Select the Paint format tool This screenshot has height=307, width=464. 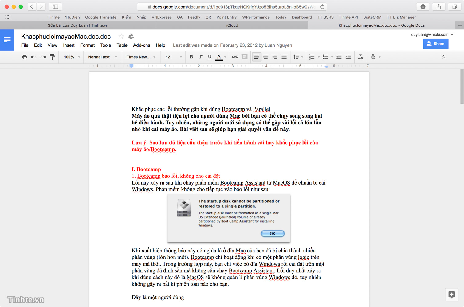pos(53,57)
